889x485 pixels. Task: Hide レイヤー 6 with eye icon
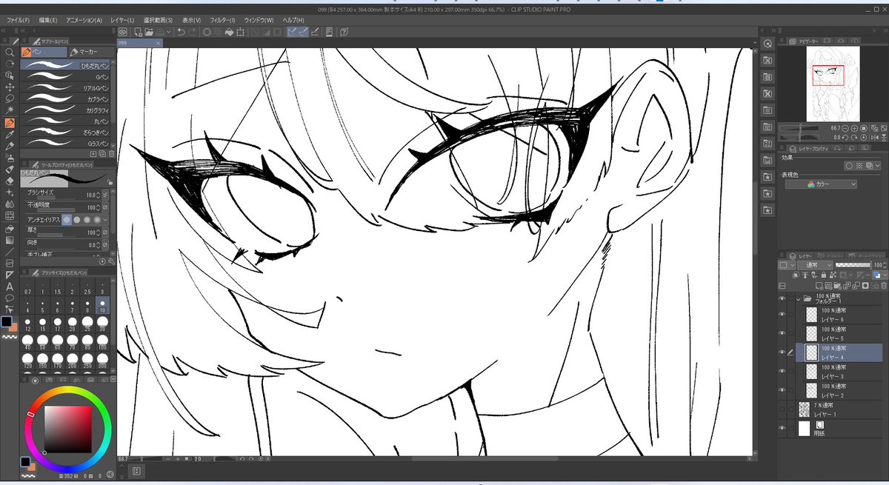(x=782, y=315)
